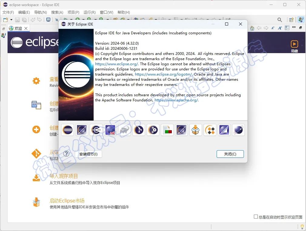Image resolution: width=306 pixels, height=231 pixels.
Task: Open 帮助(H) menu
Action: coord(124,12)
